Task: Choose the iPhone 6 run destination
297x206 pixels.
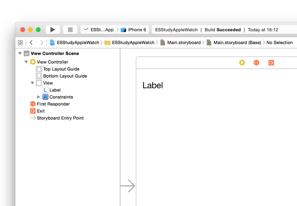Action: click(133, 30)
